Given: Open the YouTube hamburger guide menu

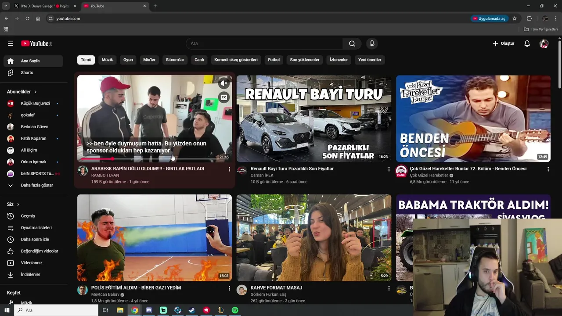Looking at the screenshot, I should pos(11,43).
